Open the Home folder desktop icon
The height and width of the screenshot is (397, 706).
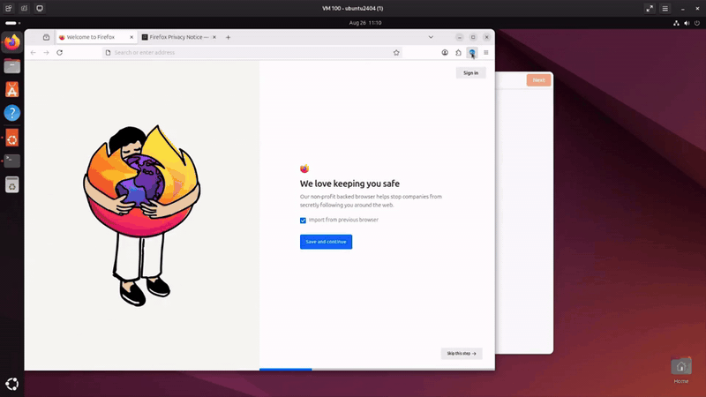(x=680, y=370)
